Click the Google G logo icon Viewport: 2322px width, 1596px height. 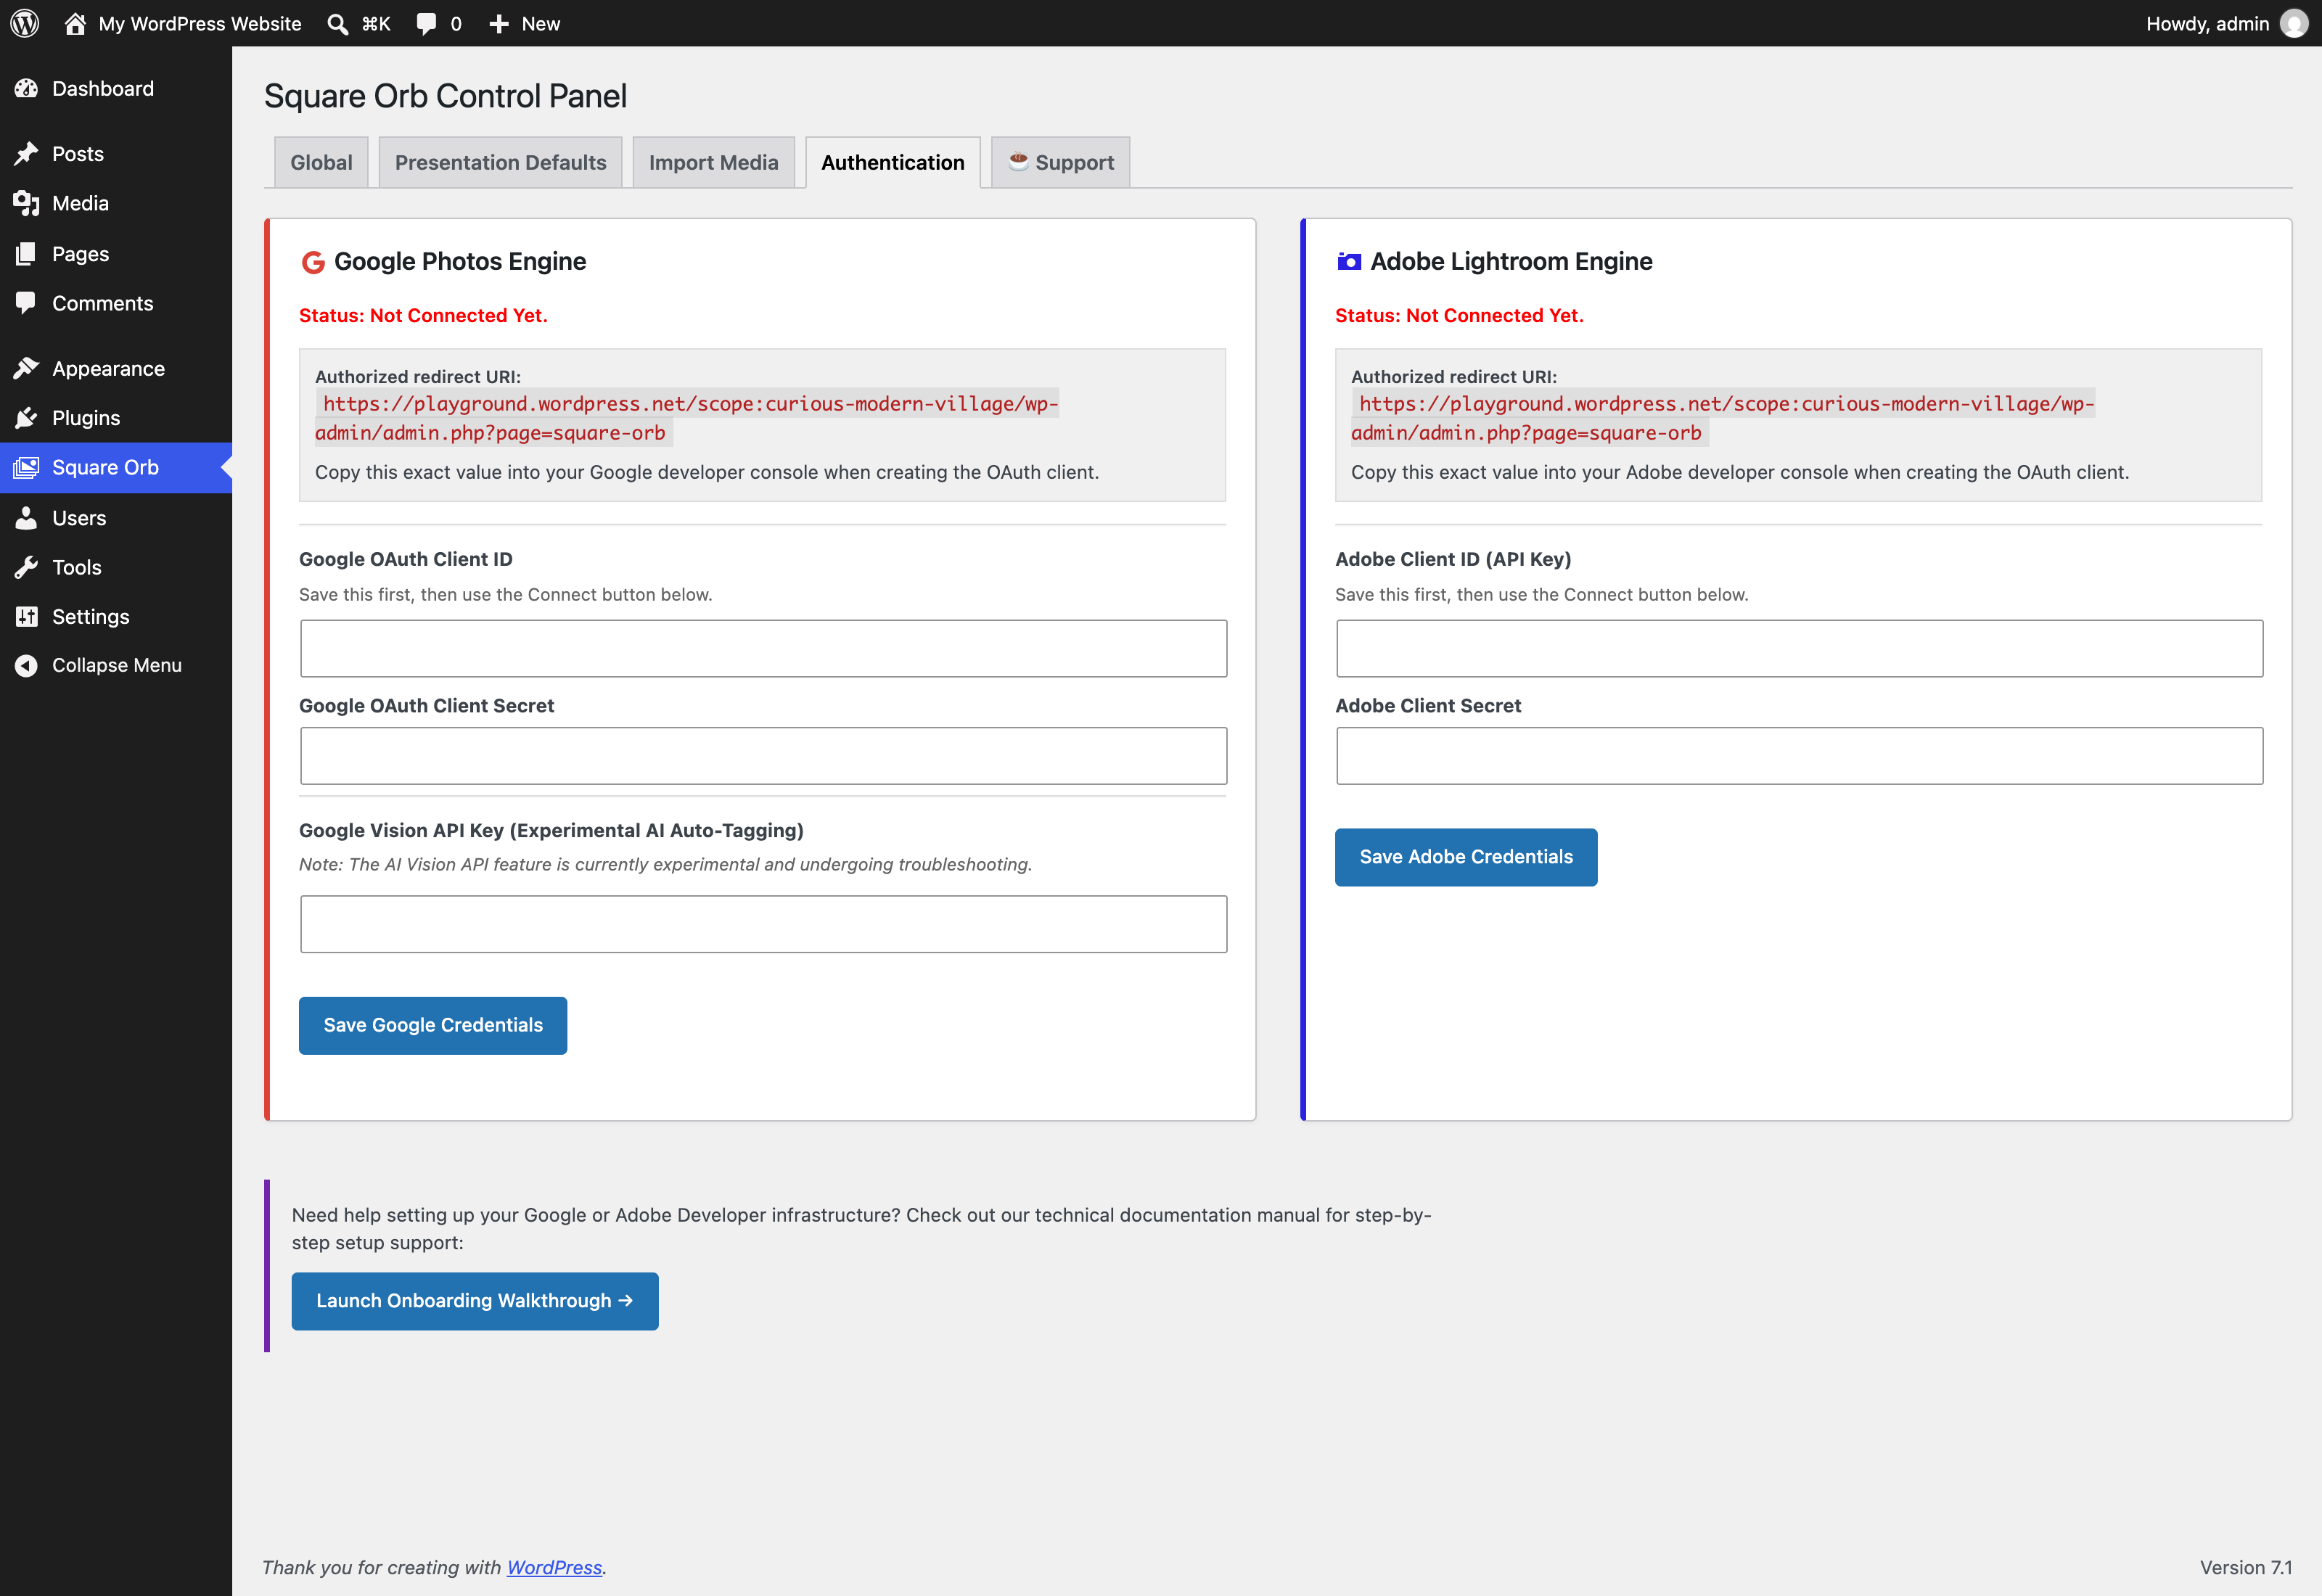coord(313,262)
